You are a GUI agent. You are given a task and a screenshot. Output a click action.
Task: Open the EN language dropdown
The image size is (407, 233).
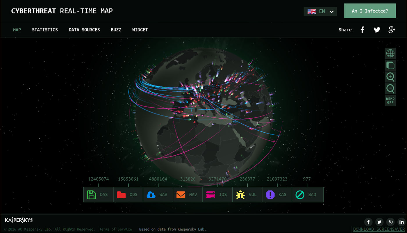click(x=320, y=11)
